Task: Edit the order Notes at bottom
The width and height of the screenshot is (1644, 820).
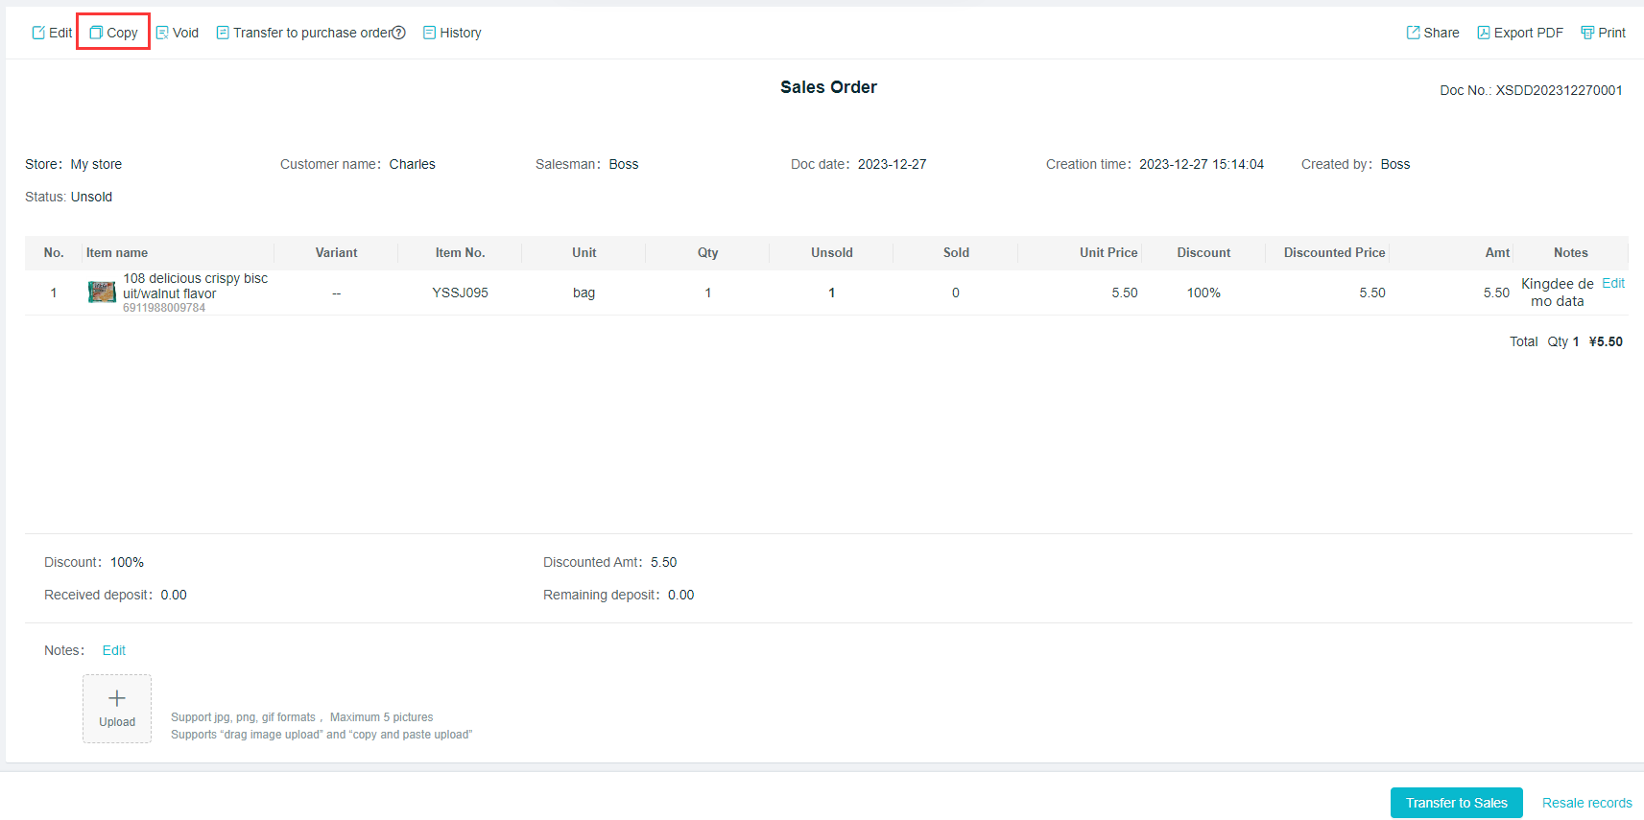Action: (114, 650)
